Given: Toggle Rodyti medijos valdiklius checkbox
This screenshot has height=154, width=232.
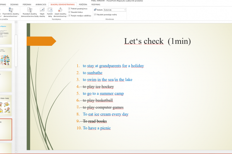Looking at the screenshot, I should pyautogui.click(x=69, y=15).
